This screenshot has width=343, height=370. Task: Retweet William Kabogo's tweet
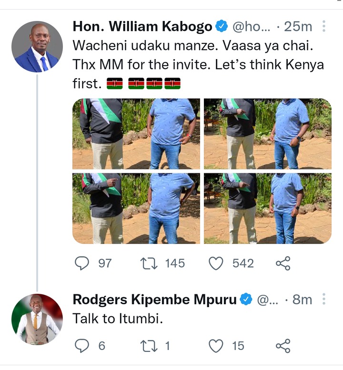(150, 263)
